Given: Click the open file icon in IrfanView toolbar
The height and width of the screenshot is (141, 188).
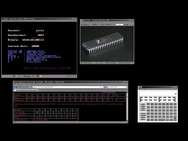Looking at the screenshot, I should tap(81, 24).
